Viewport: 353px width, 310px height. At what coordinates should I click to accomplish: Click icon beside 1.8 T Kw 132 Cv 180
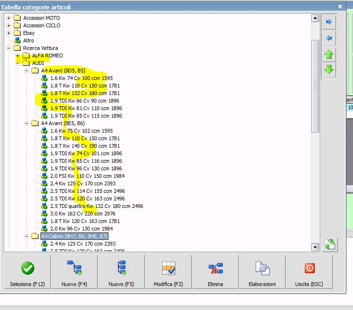click(44, 93)
